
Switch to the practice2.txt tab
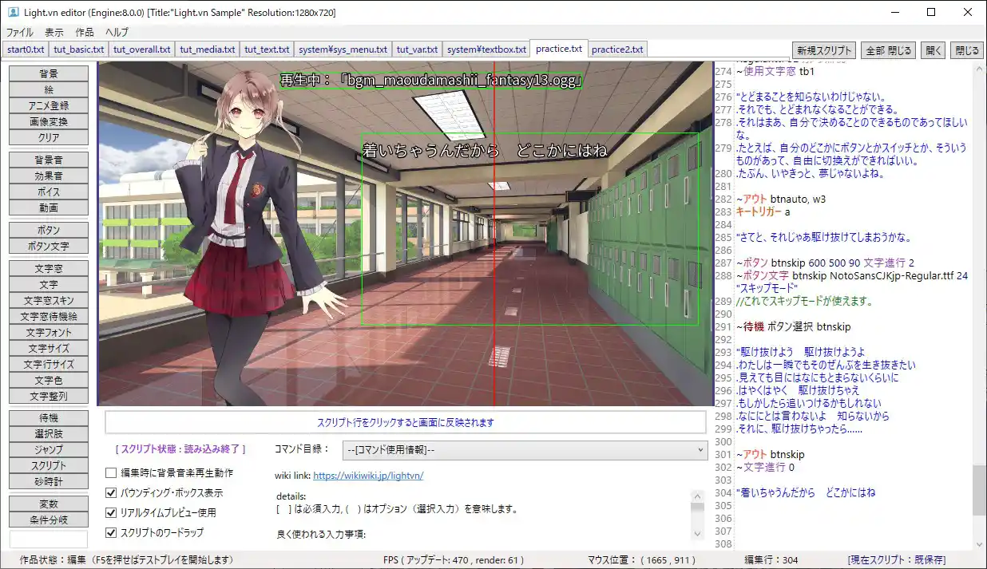(617, 49)
